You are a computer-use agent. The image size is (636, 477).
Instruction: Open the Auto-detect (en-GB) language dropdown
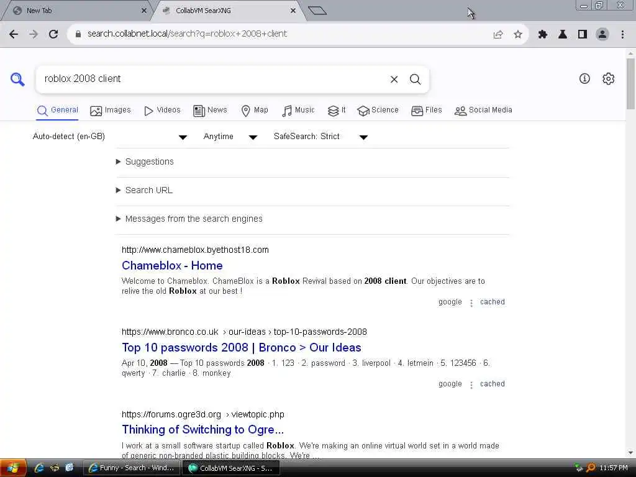point(109,137)
